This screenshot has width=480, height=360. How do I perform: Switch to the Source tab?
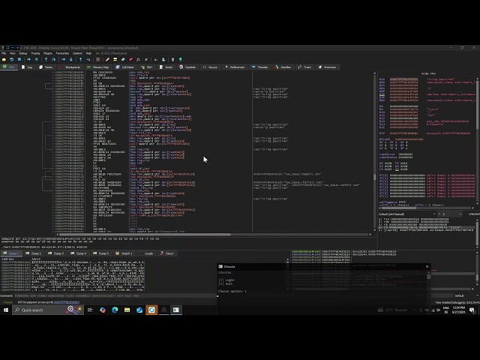(210, 67)
